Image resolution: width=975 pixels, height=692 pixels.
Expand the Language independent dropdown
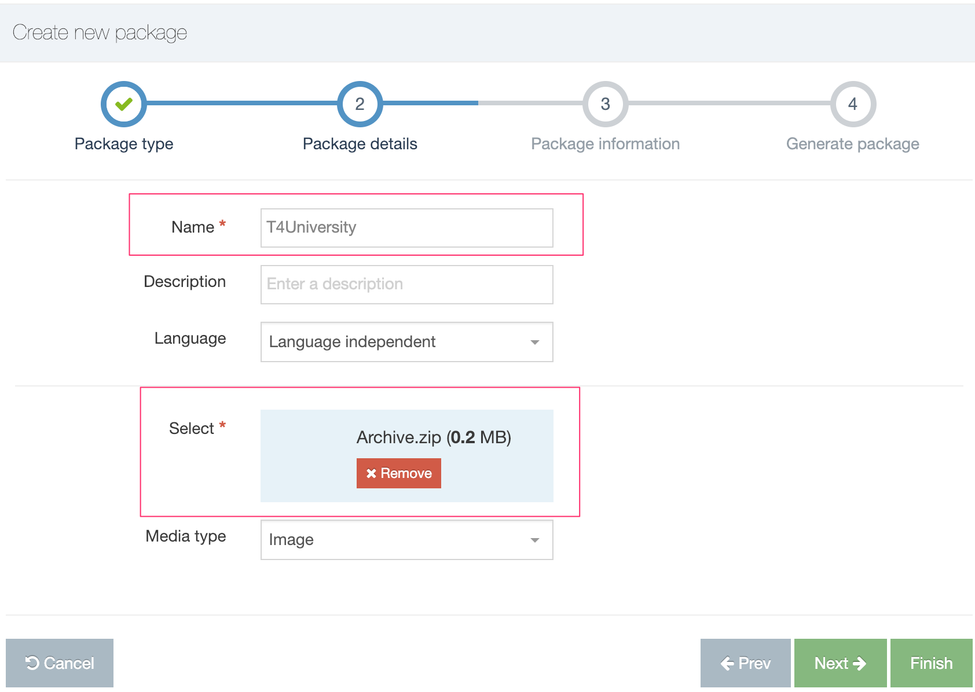[406, 342]
